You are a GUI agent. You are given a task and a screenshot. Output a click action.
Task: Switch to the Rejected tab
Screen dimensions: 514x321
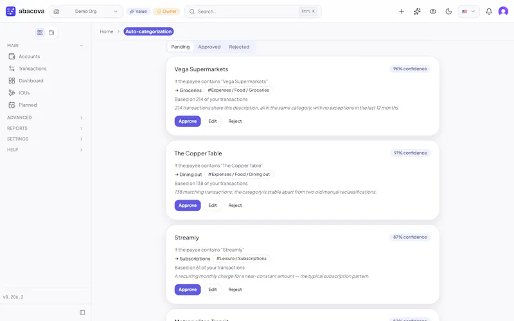(239, 47)
